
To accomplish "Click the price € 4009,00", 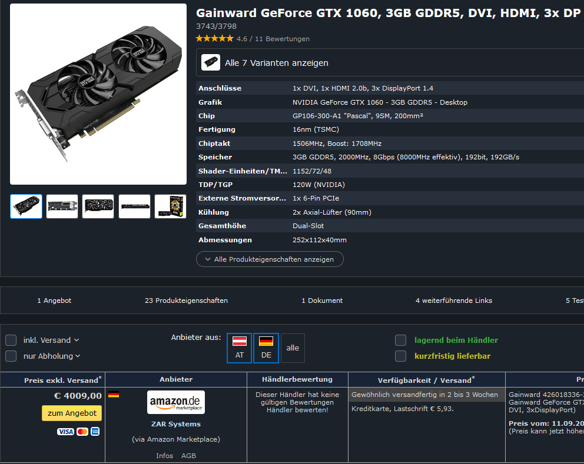I will click(78, 396).
